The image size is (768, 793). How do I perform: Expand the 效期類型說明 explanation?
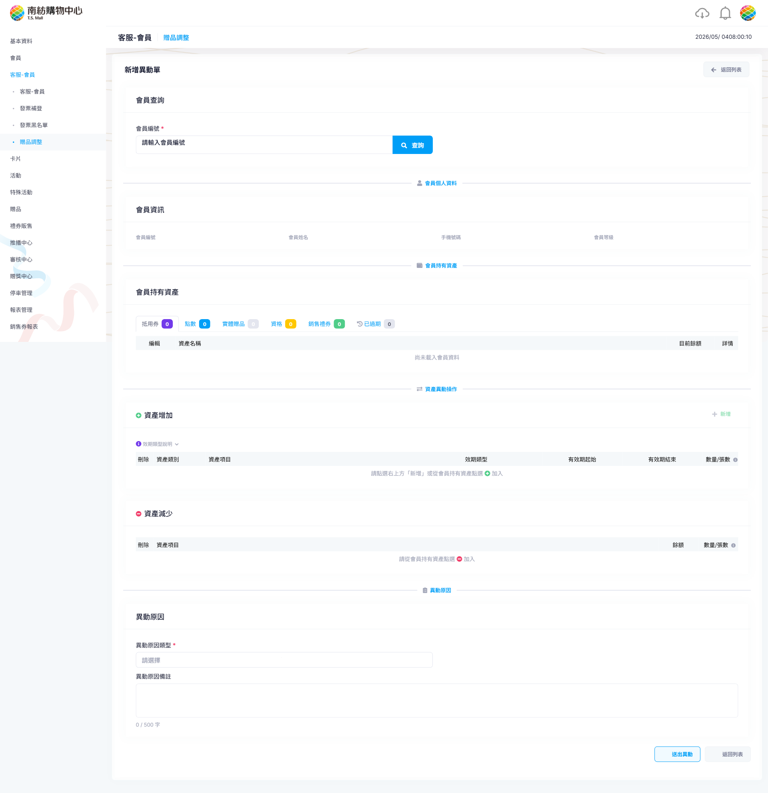(x=158, y=444)
